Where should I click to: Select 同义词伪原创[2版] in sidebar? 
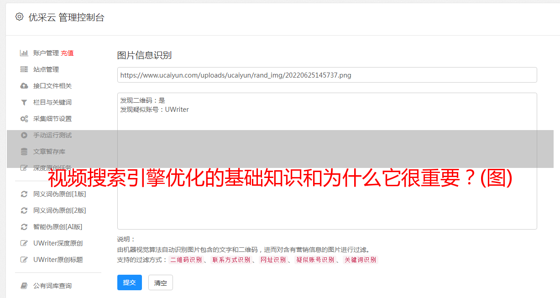coord(60,210)
